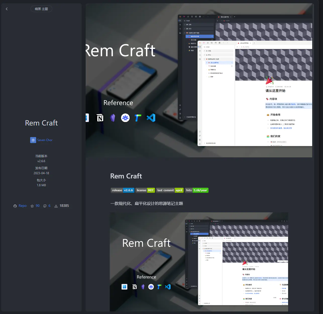Open the release v2.6.6 badge

point(123,190)
